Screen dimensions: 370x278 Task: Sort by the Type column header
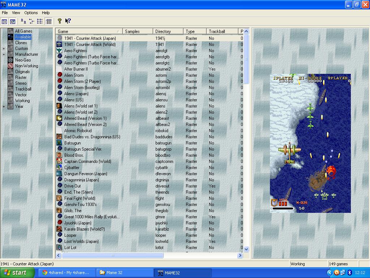pos(195,31)
